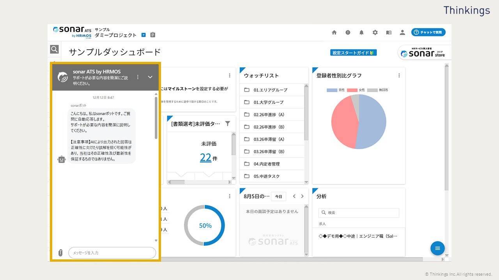This screenshot has width=499, height=280.
Task: Open the user account icon
Action: pyautogui.click(x=402, y=33)
